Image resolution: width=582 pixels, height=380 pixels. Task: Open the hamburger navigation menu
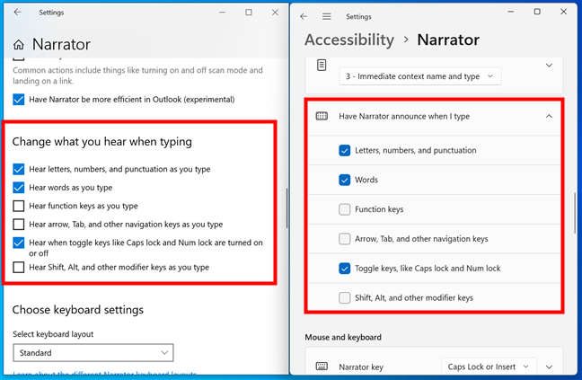coord(327,16)
